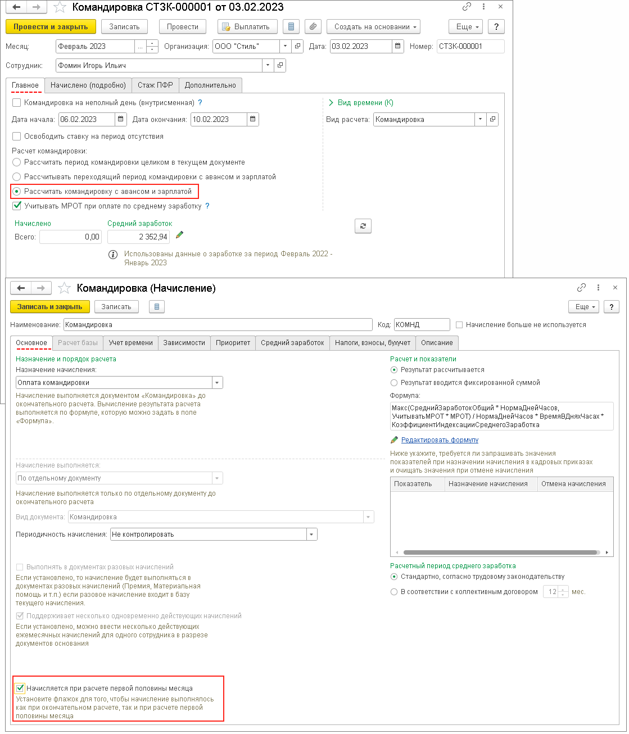The height and width of the screenshot is (734, 629).
Task: Select Рассчитать командировку с авансом и зарплатой
Action: [x=17, y=191]
